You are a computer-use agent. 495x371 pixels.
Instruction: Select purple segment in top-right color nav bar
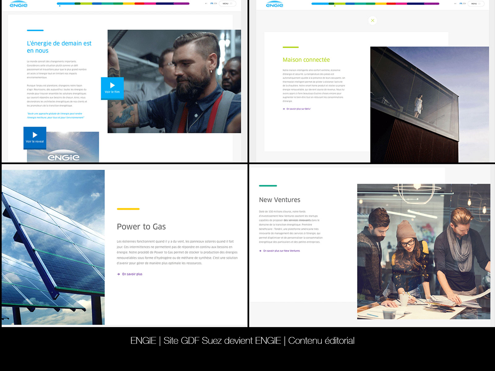click(432, 3)
